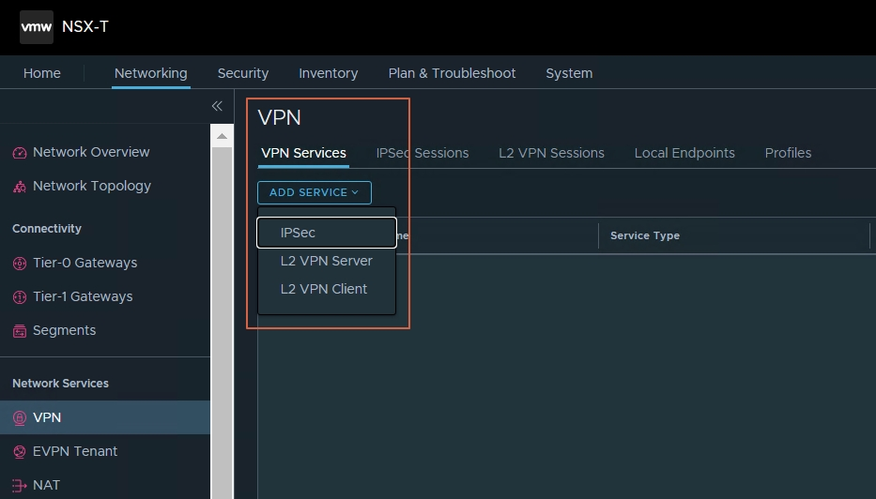Open the Network Overview page
876x499 pixels.
click(91, 152)
